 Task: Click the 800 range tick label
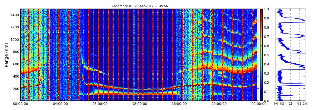[x=16, y=52]
